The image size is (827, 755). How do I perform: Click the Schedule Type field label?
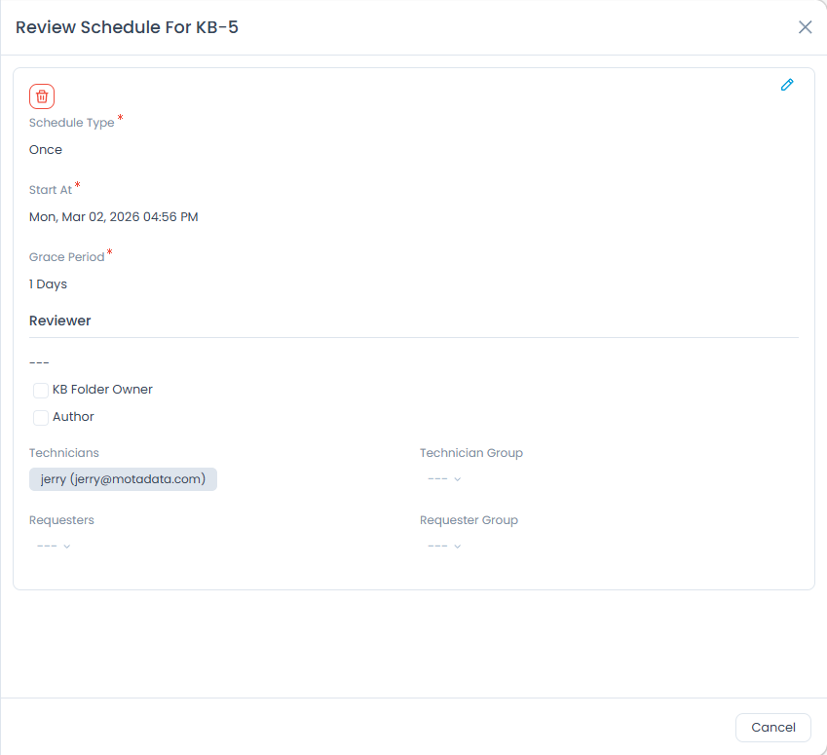tap(72, 123)
